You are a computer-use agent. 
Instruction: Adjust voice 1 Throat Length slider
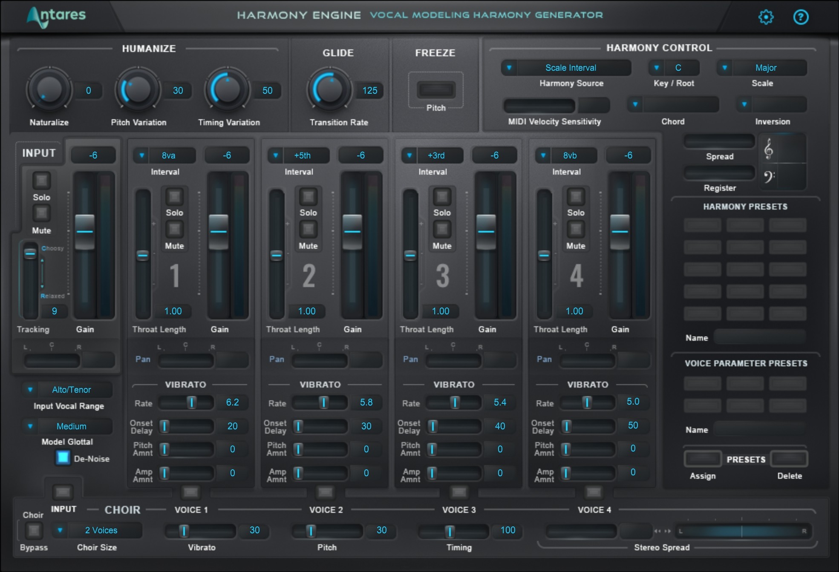tap(143, 254)
